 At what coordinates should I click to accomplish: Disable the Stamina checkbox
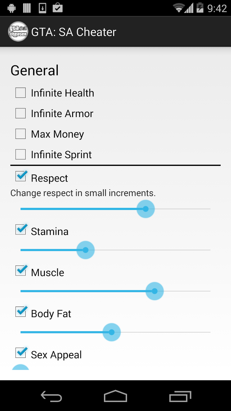click(21, 230)
